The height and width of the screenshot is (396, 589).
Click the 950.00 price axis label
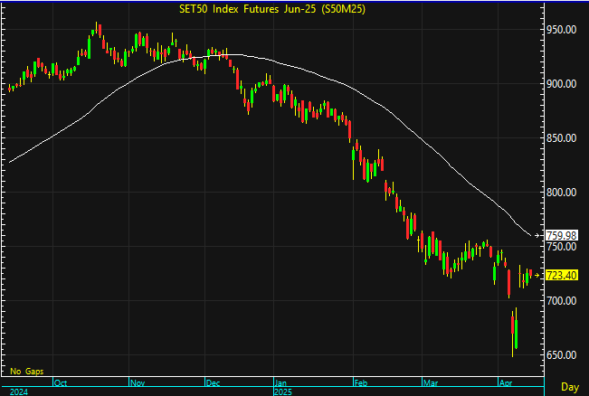(561, 30)
